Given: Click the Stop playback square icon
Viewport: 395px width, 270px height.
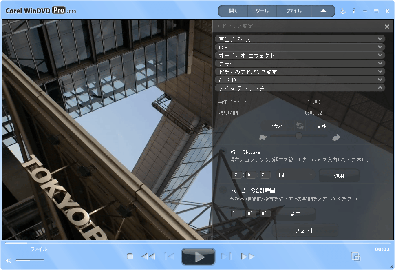Looking at the screenshot, I should [x=130, y=257].
